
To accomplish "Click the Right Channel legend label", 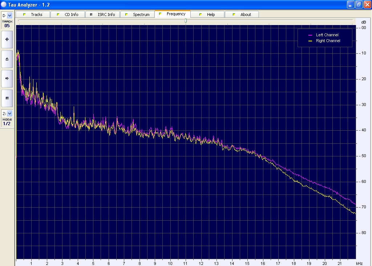I will click(x=328, y=41).
